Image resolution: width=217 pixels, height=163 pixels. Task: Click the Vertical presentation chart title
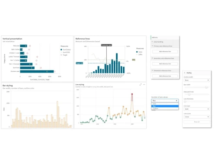pos(13,39)
